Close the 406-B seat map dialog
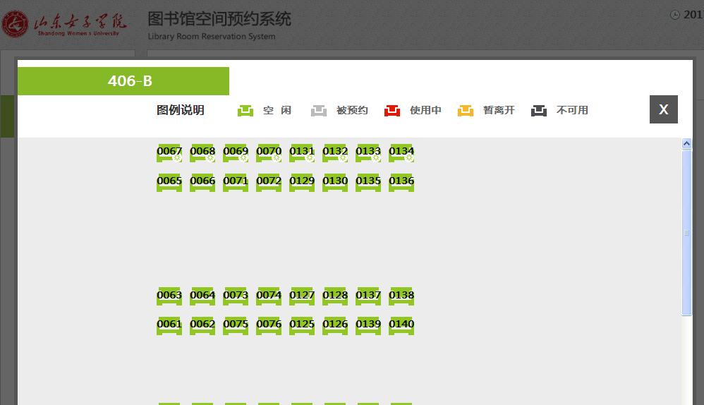This screenshot has width=704, height=405. 663,109
